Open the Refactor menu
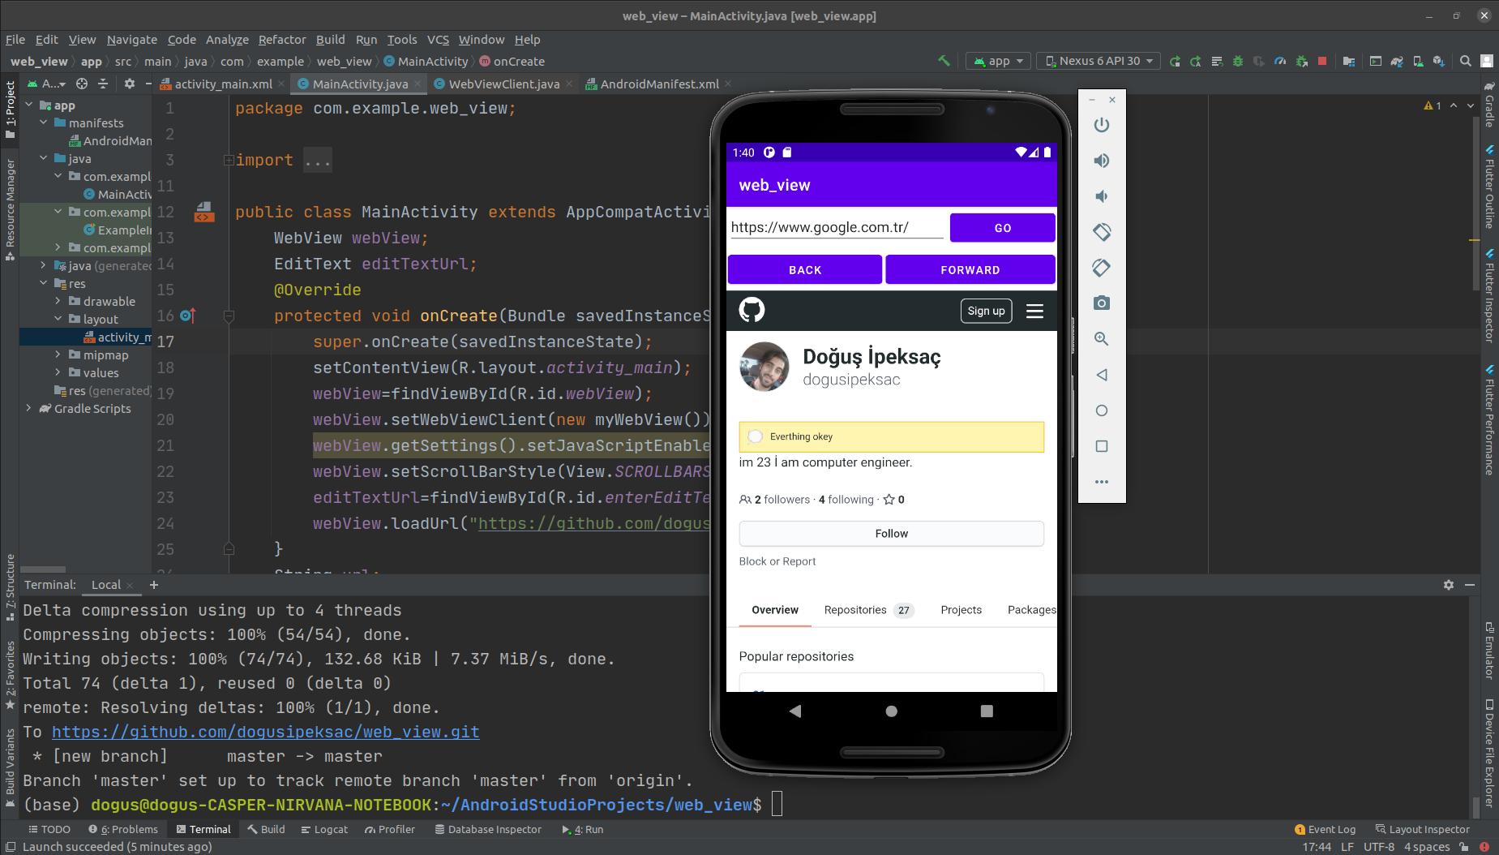This screenshot has width=1499, height=855. 282,40
